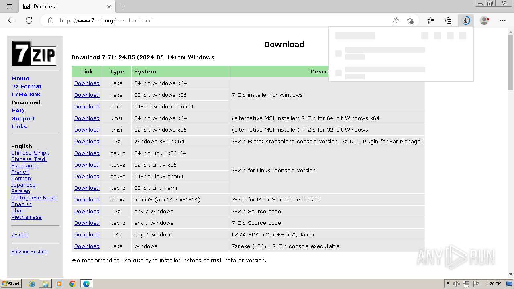The image size is (514, 289).
Task: Go to the Home page link
Action: [20, 78]
